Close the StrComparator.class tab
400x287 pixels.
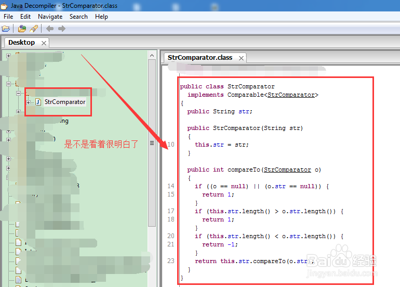pos(241,58)
